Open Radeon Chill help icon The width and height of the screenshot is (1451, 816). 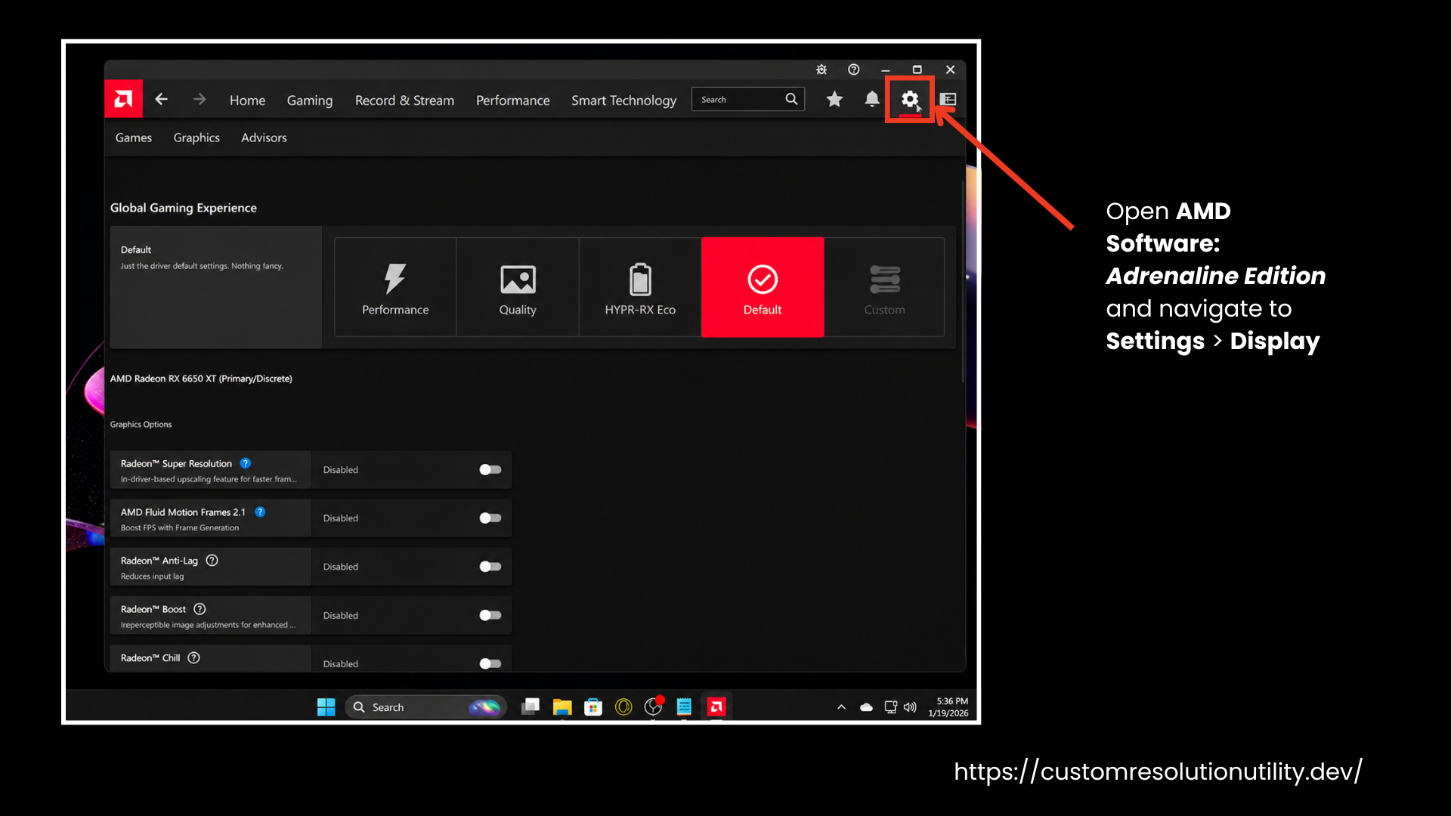click(x=193, y=658)
